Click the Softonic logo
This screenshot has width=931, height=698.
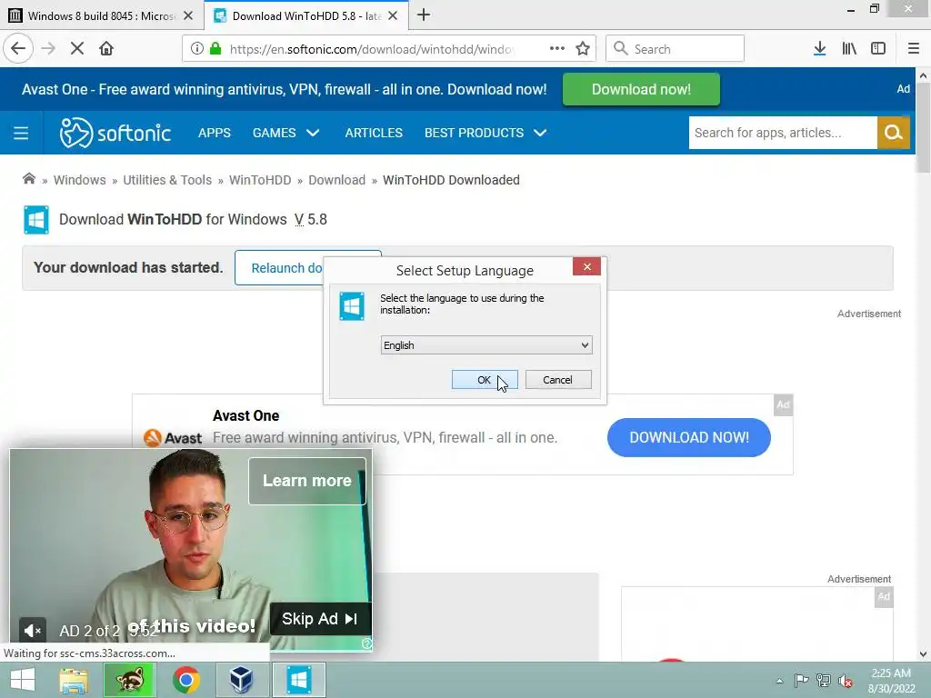pos(115,133)
